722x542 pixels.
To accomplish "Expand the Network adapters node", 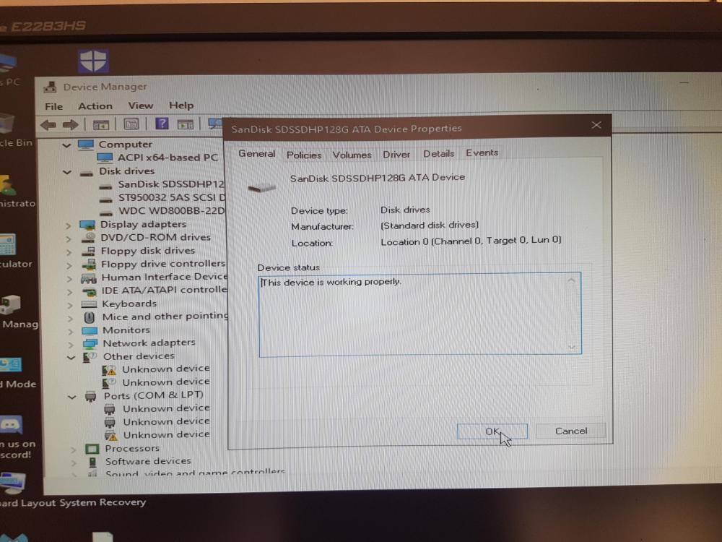I will click(71, 344).
